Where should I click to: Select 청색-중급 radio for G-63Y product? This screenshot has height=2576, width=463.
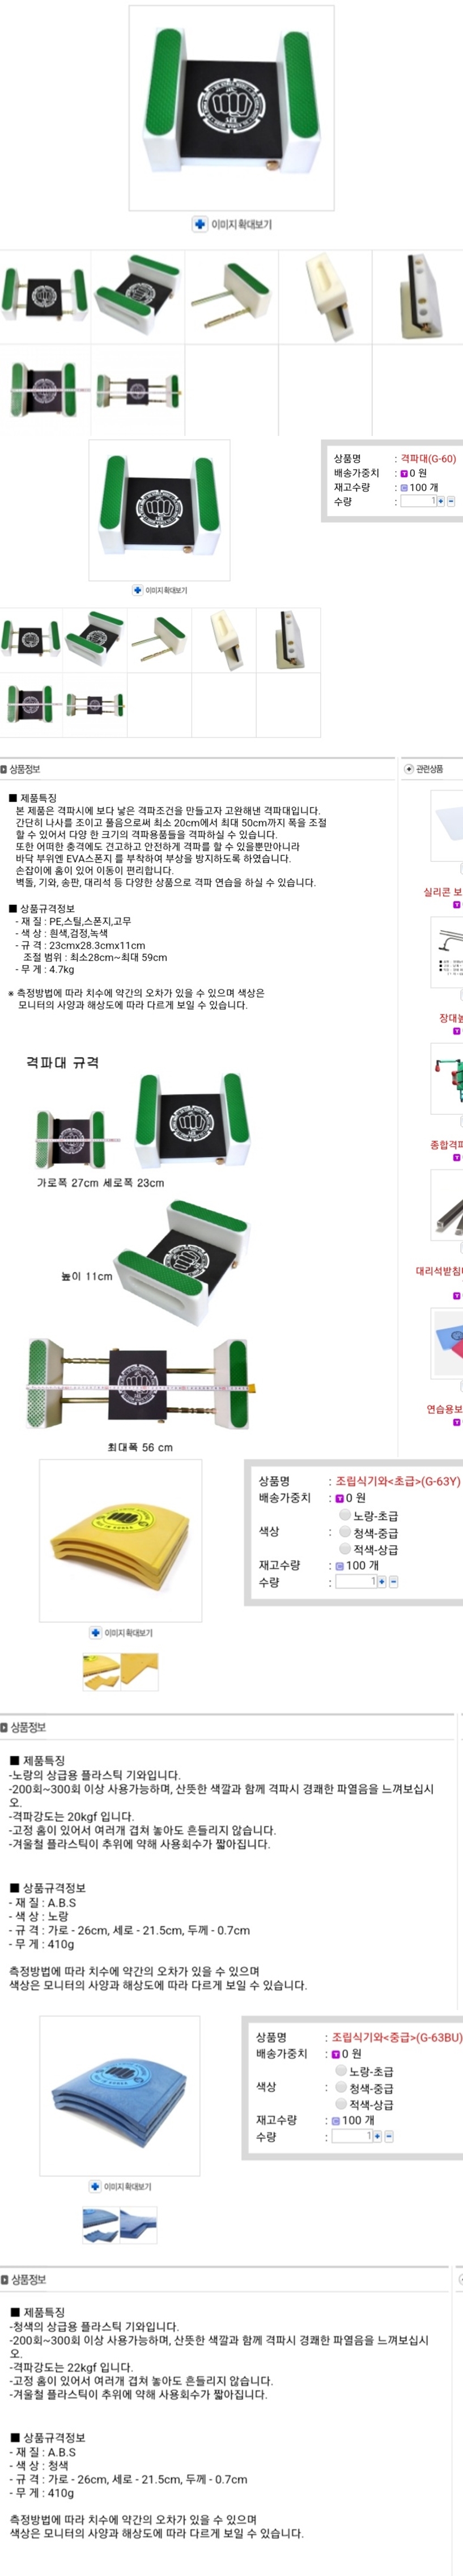pos(344,1532)
